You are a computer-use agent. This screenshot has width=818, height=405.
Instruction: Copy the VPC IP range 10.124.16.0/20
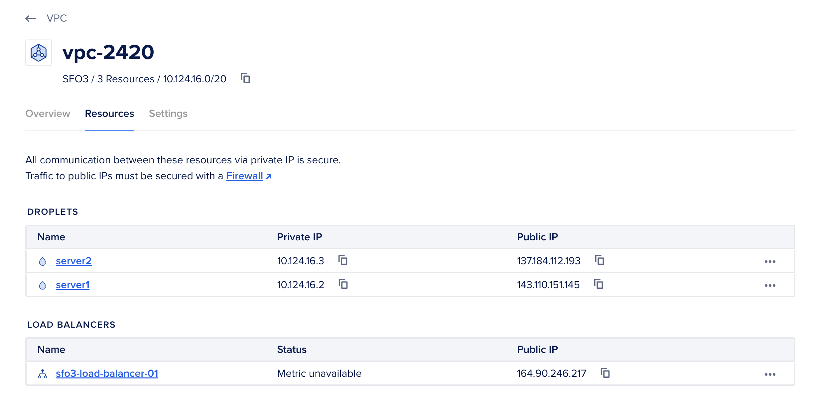tap(245, 78)
